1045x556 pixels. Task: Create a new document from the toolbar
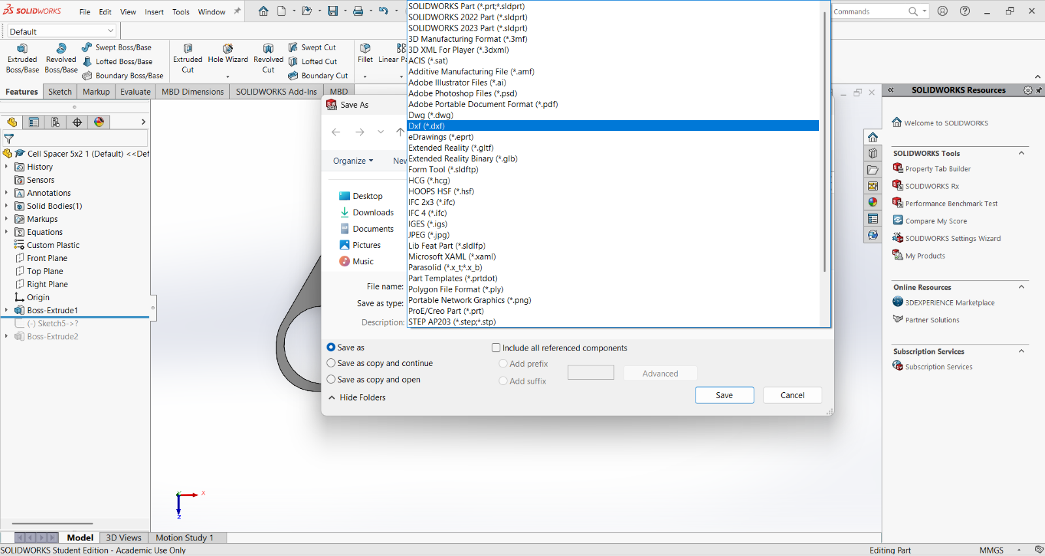point(281,11)
